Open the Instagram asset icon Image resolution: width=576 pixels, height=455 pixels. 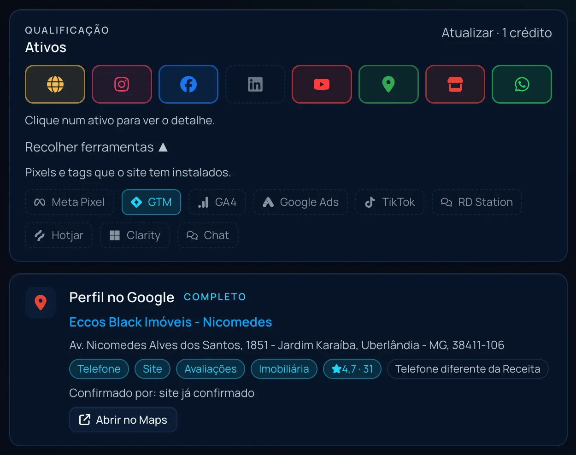[122, 84]
